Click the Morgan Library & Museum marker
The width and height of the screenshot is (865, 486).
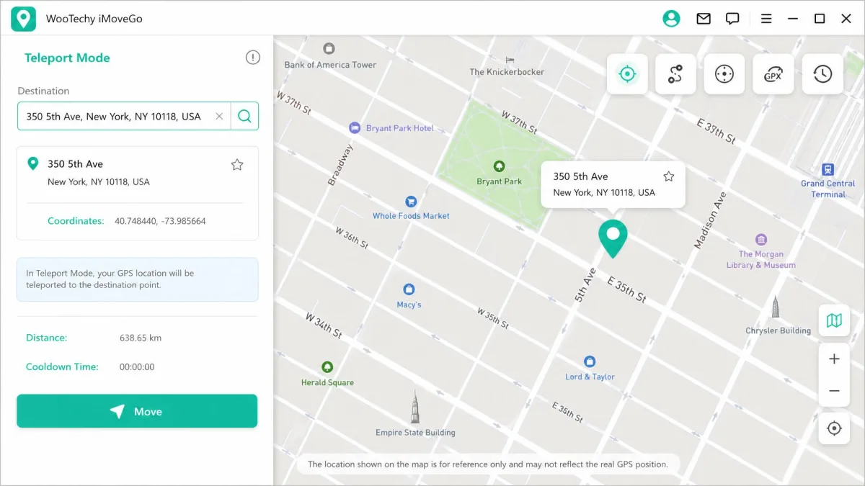(x=761, y=240)
